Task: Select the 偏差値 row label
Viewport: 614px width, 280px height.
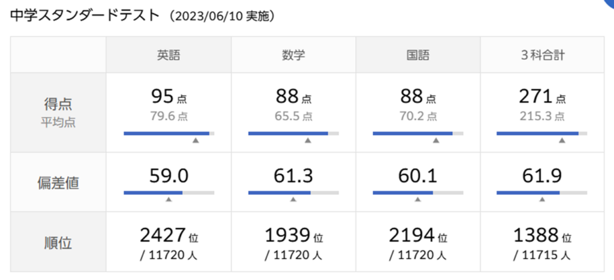Action: coord(58,182)
